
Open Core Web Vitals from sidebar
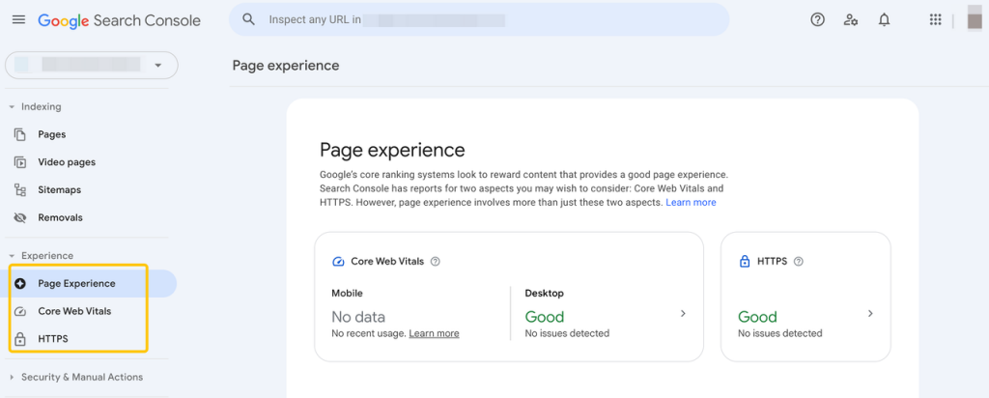pos(74,312)
